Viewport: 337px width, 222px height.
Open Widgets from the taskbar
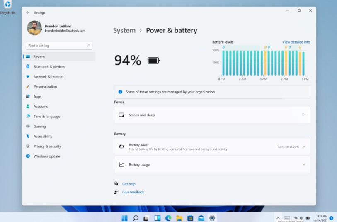[158, 218]
